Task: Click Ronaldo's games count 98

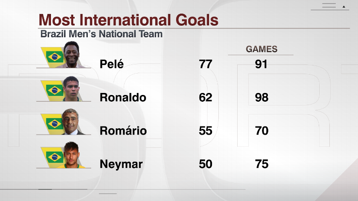Action: 261,97
